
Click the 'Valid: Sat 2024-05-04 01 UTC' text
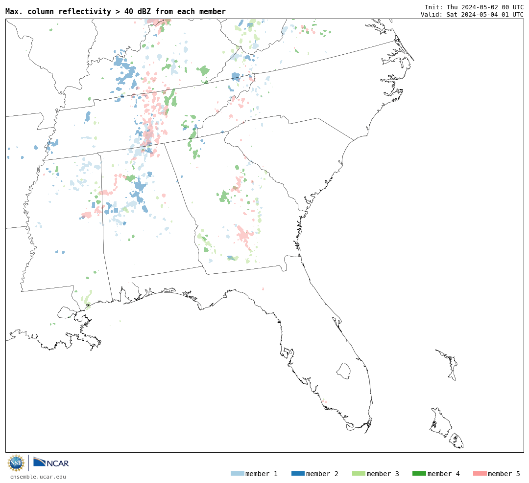[x=472, y=14]
